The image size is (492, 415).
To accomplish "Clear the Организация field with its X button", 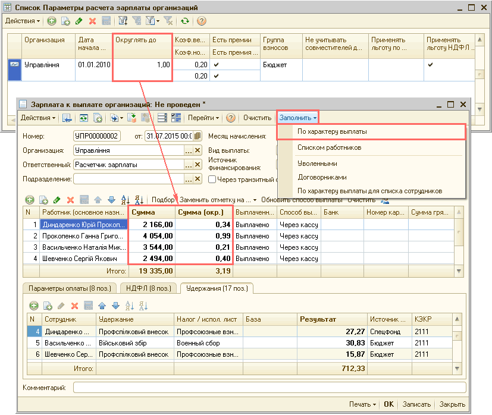I will pyautogui.click(x=198, y=150).
